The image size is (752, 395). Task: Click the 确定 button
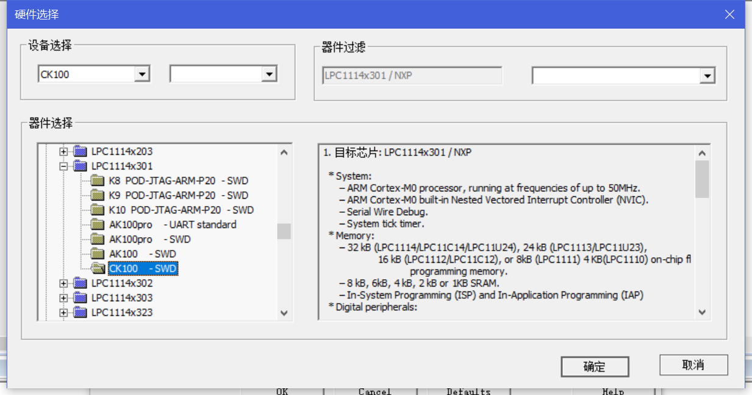click(x=595, y=366)
